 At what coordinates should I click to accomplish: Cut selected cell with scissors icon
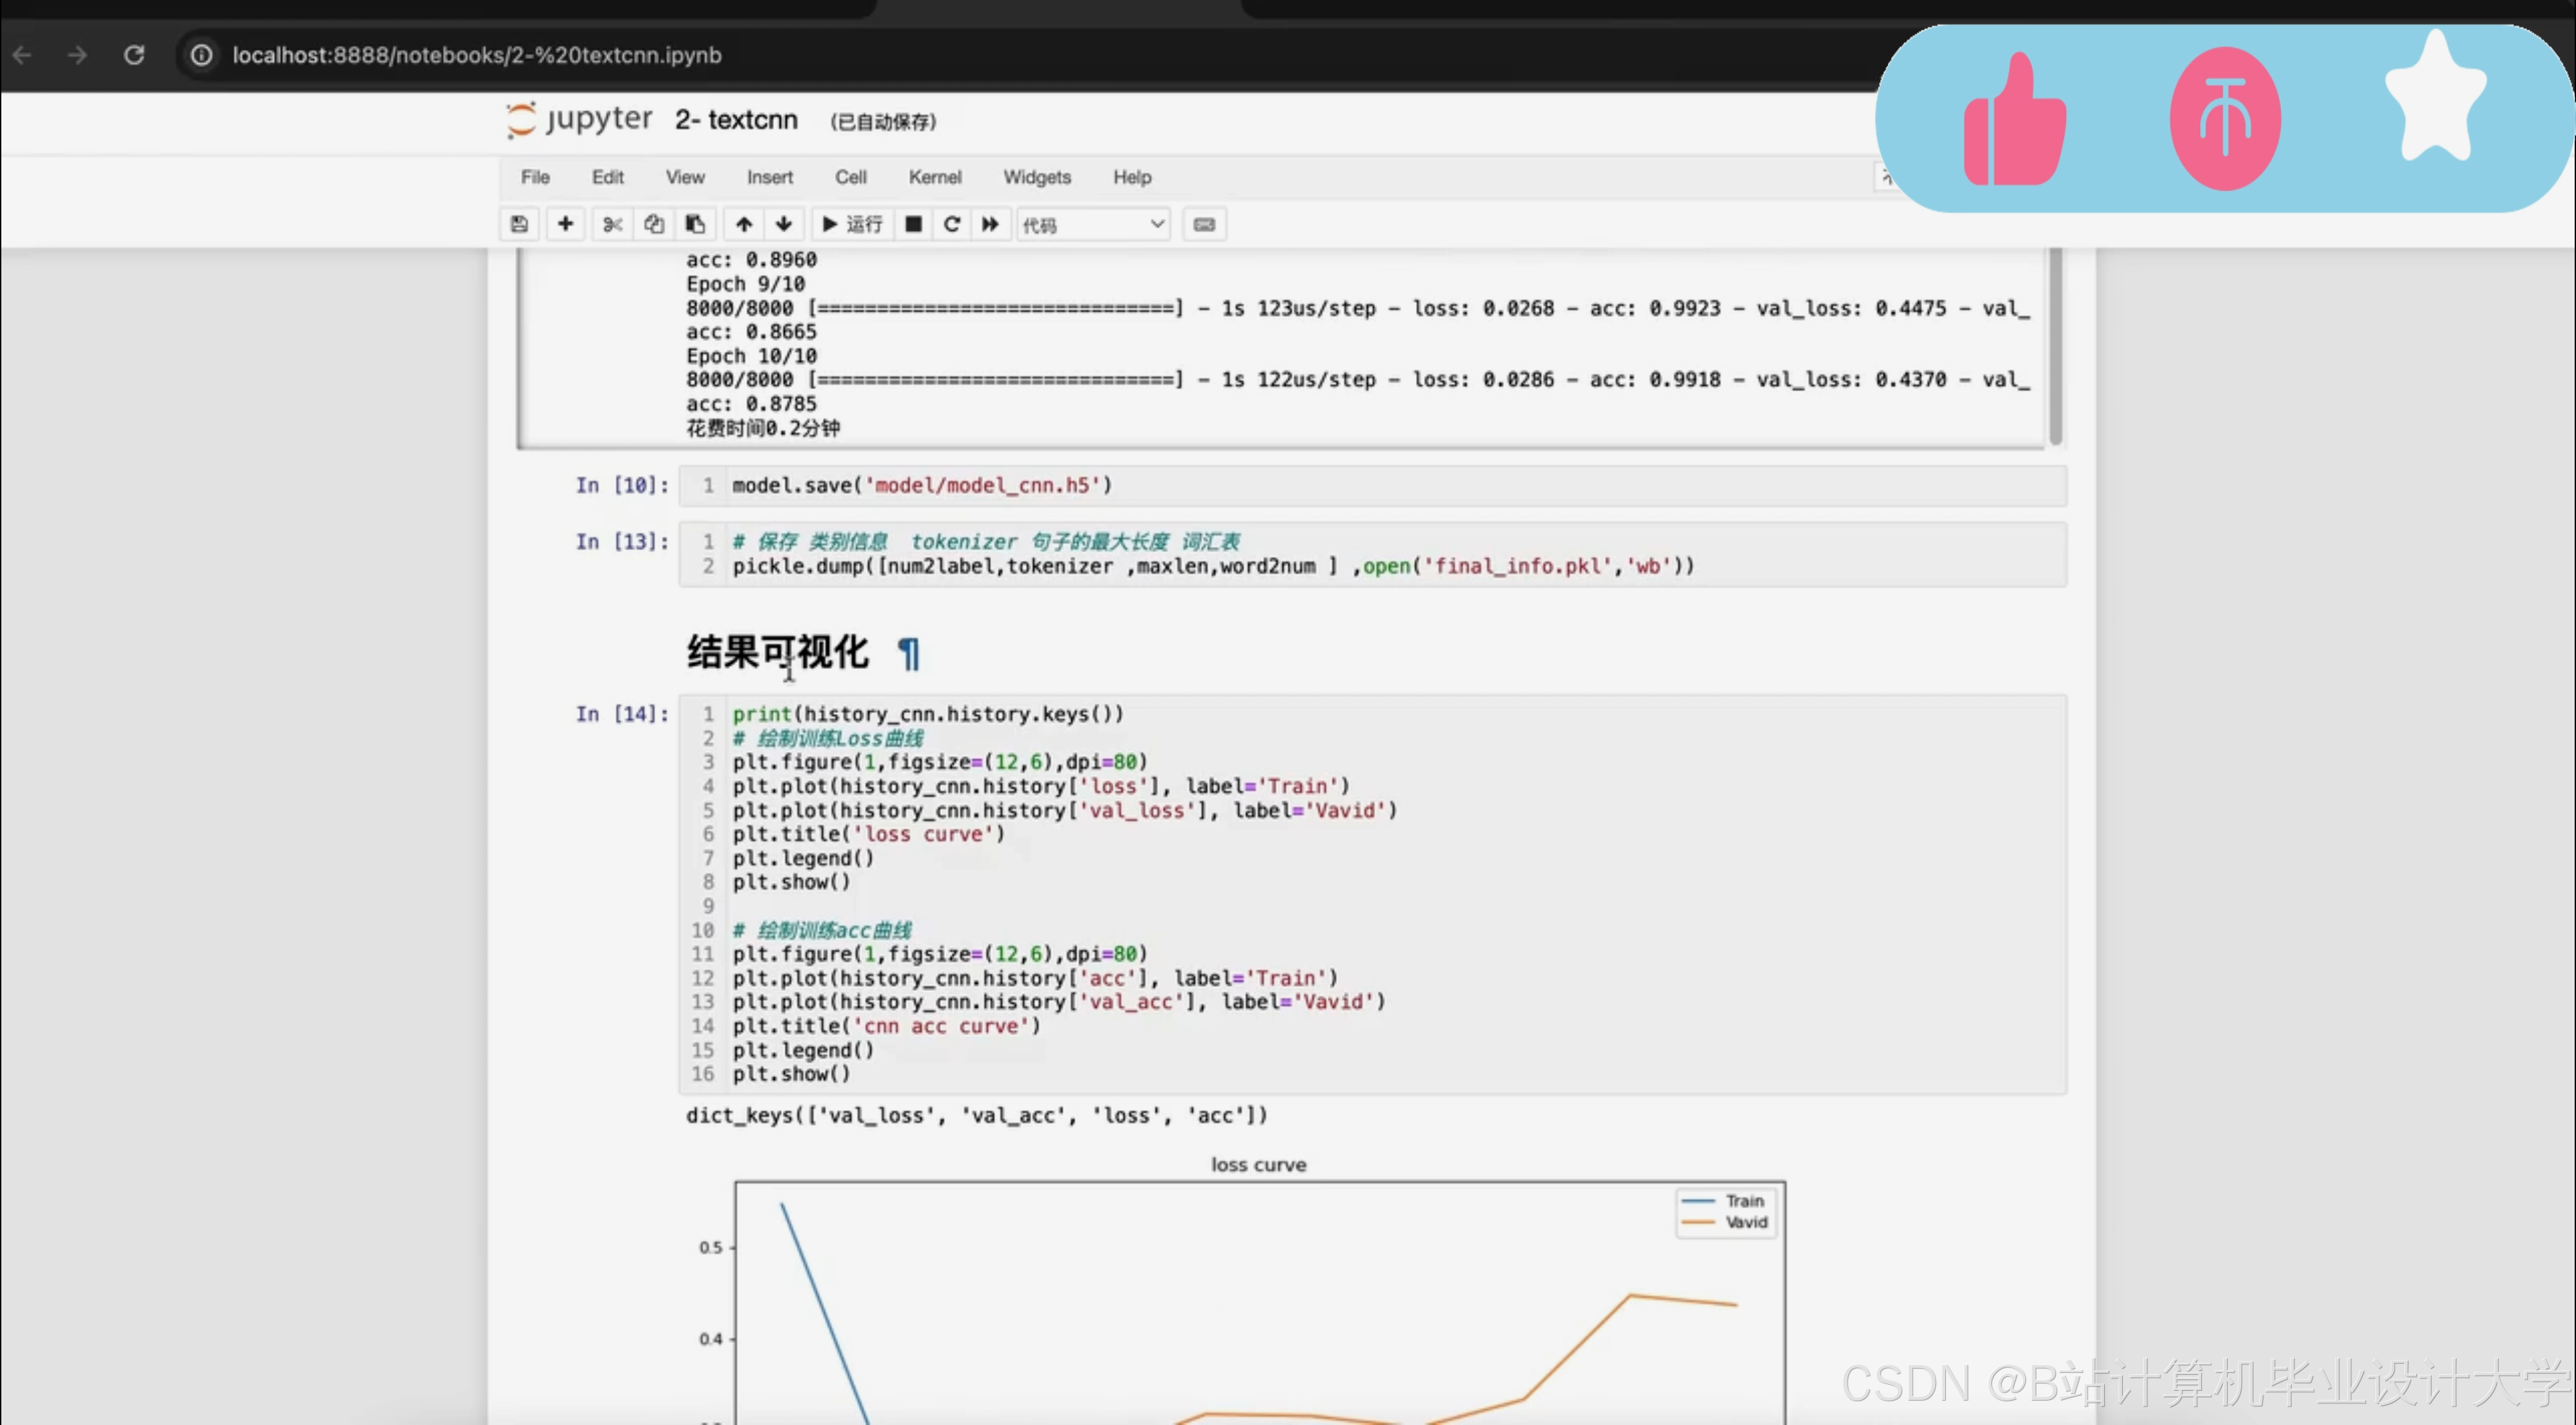point(612,224)
